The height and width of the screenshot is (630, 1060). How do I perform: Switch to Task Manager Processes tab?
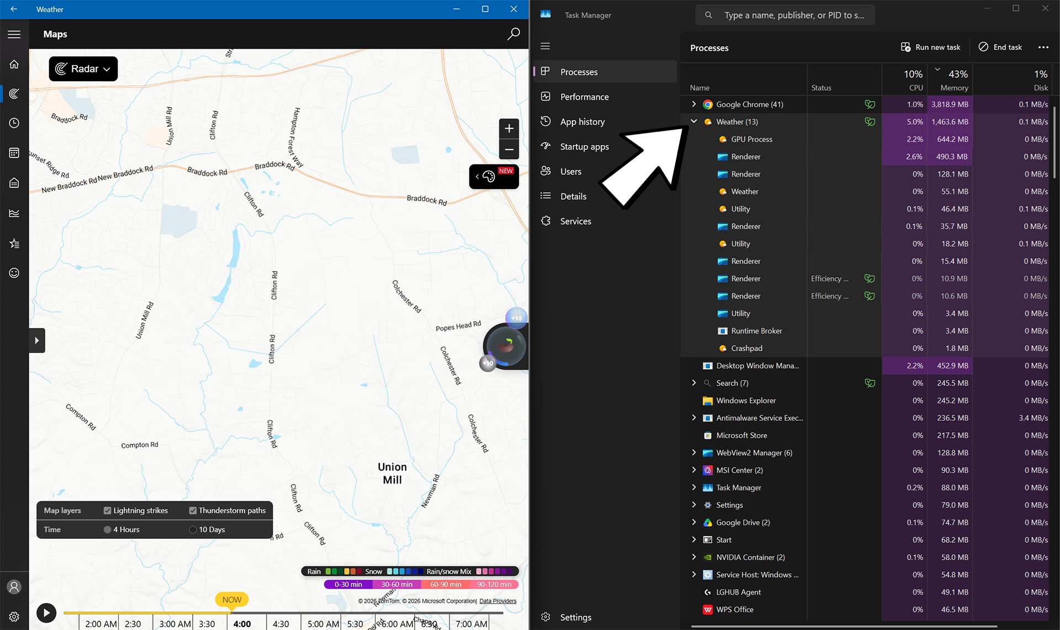(605, 72)
